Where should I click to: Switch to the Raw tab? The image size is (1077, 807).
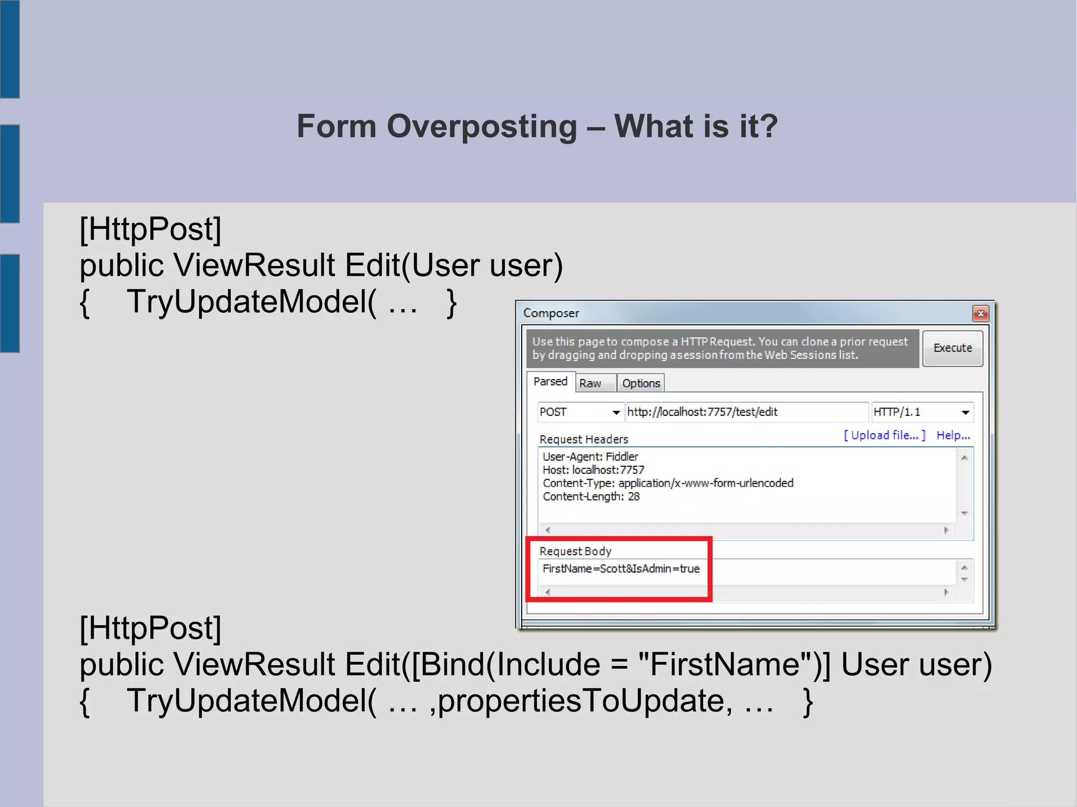point(595,383)
